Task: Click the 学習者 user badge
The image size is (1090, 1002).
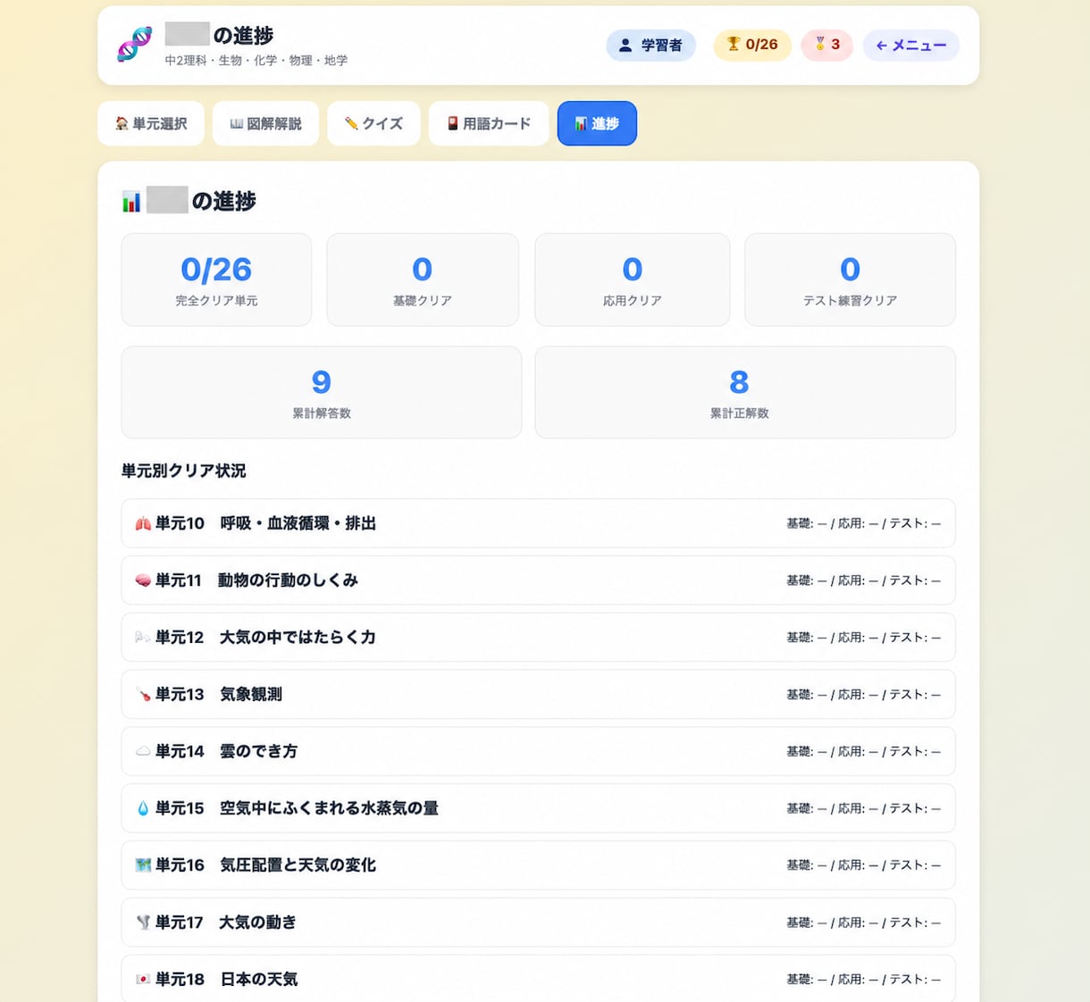Action: [x=650, y=46]
